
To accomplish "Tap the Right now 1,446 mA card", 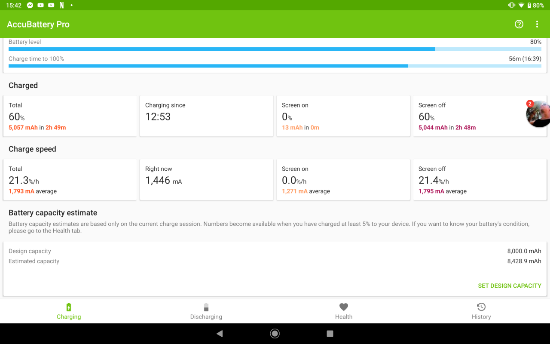I will click(207, 180).
